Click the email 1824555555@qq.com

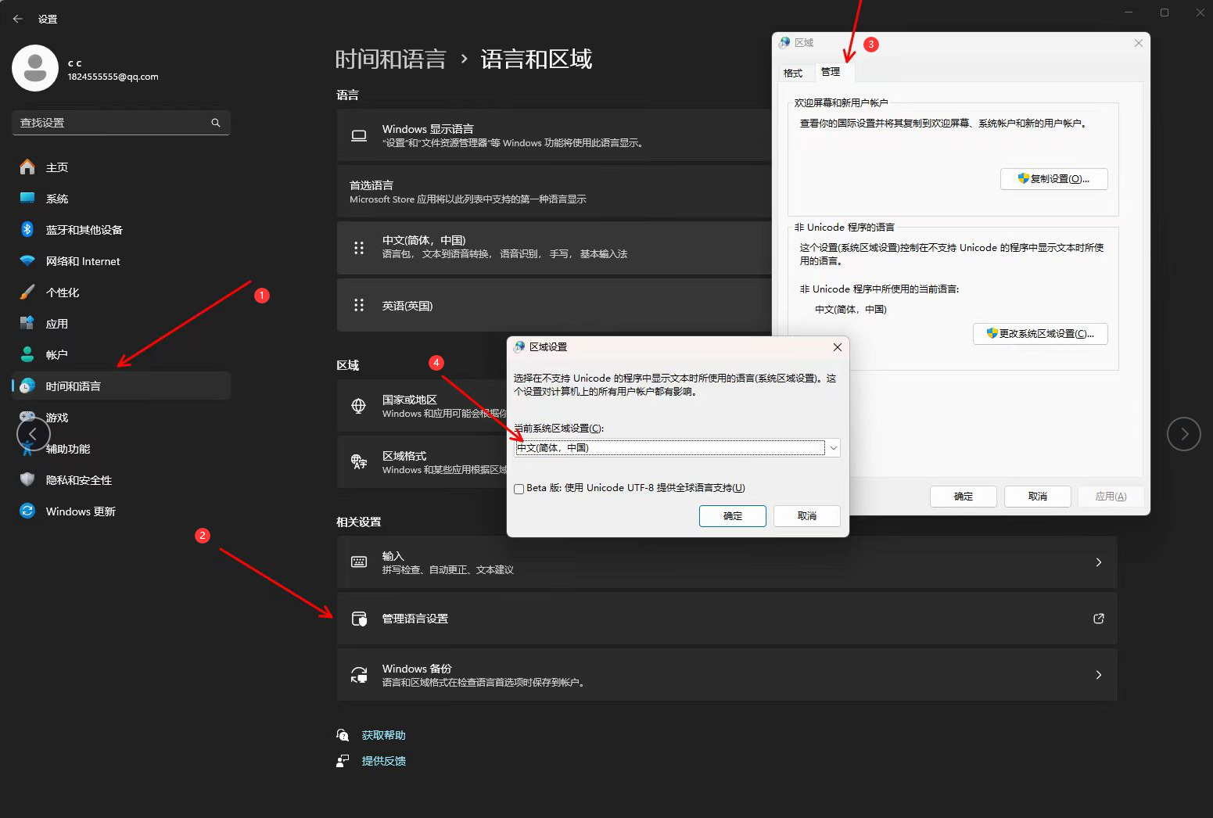pyautogui.click(x=113, y=77)
